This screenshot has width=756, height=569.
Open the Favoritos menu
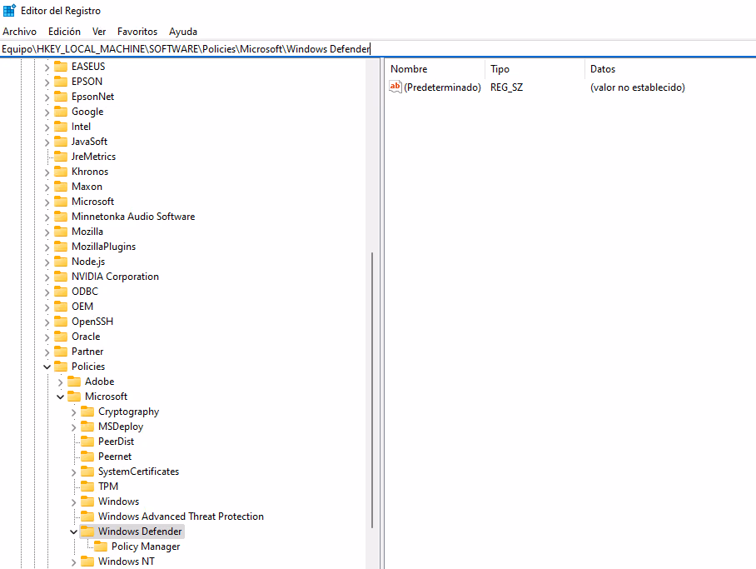coord(137,32)
